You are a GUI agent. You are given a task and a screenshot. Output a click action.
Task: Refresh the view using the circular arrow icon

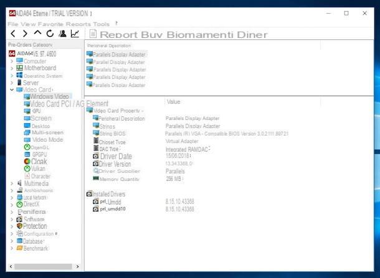point(50,34)
